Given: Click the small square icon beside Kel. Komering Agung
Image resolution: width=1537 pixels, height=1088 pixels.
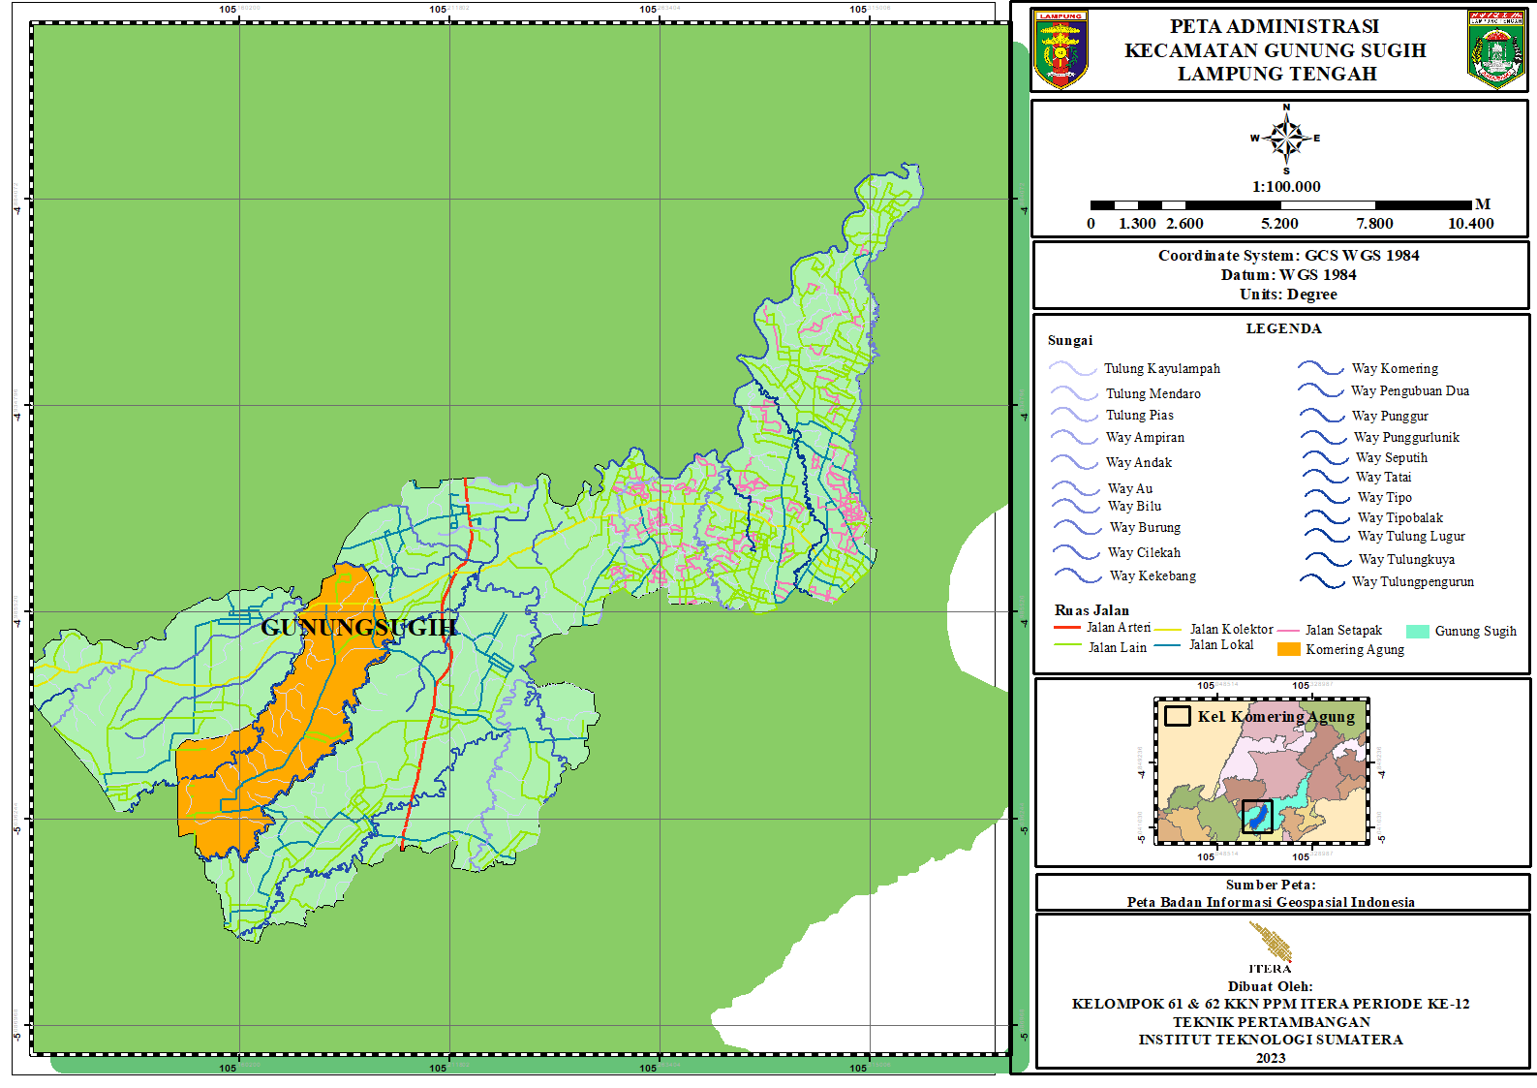Looking at the screenshot, I should 1177,716.
